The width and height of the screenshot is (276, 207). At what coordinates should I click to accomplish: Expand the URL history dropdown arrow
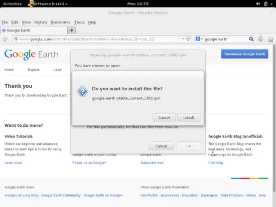click(x=183, y=39)
